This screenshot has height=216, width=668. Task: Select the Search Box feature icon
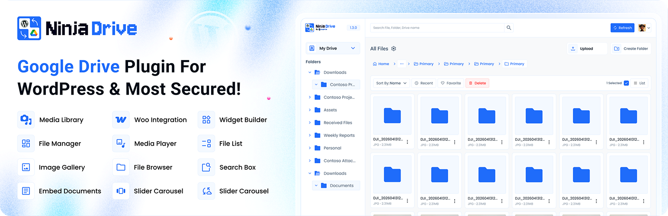[206, 167]
